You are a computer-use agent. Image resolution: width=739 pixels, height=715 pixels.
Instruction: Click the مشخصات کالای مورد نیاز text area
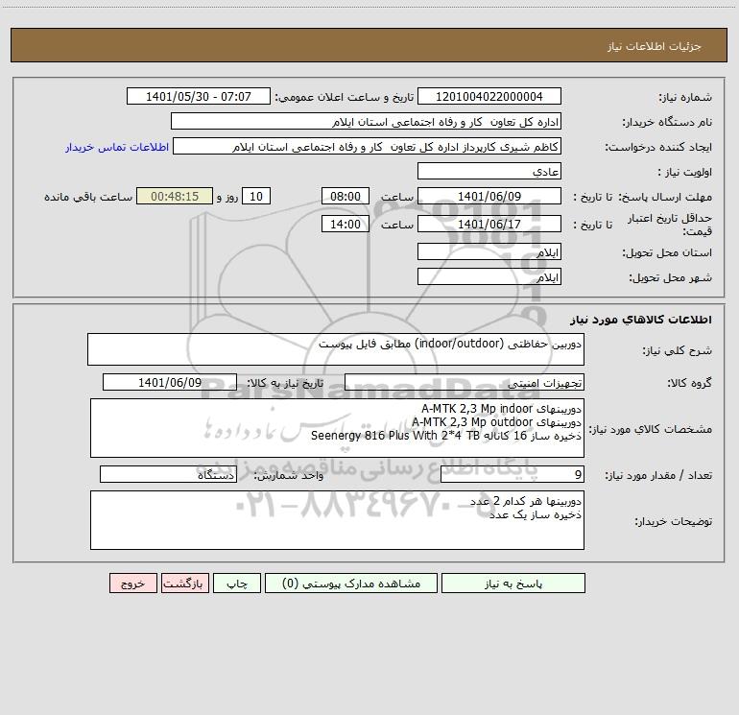[x=337, y=428]
